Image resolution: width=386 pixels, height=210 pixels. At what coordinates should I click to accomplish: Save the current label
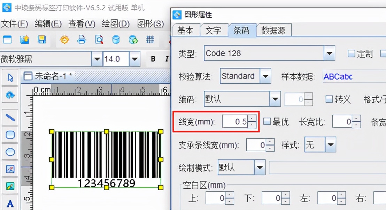click(x=42, y=40)
